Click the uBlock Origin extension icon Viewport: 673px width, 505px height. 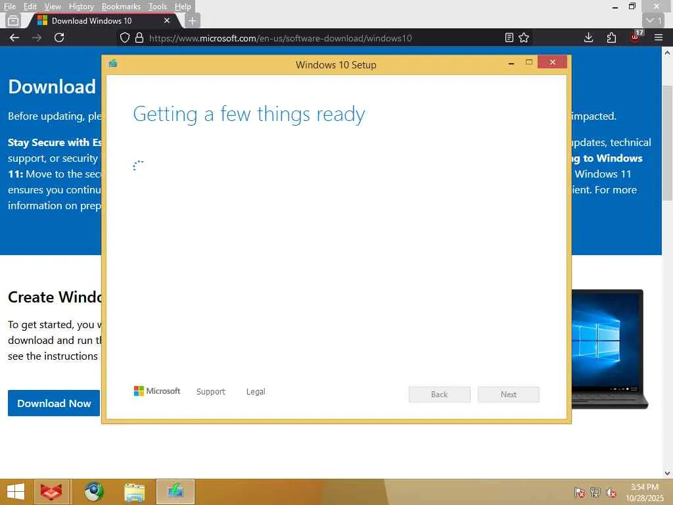636,37
